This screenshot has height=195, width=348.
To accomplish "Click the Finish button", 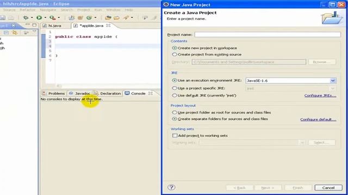I will pos(298,188).
